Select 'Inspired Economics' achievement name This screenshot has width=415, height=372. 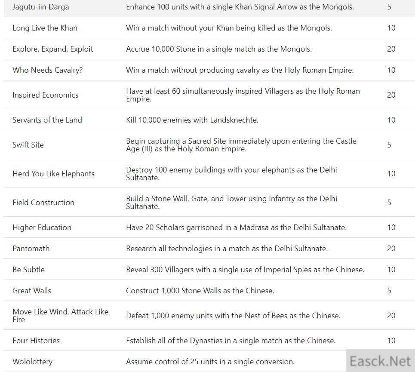(x=46, y=95)
